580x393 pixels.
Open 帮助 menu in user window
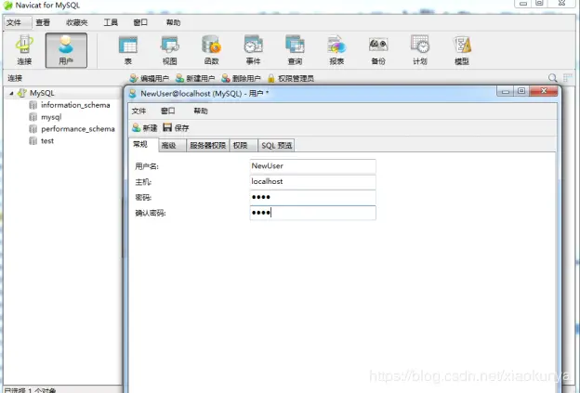pyautogui.click(x=201, y=111)
